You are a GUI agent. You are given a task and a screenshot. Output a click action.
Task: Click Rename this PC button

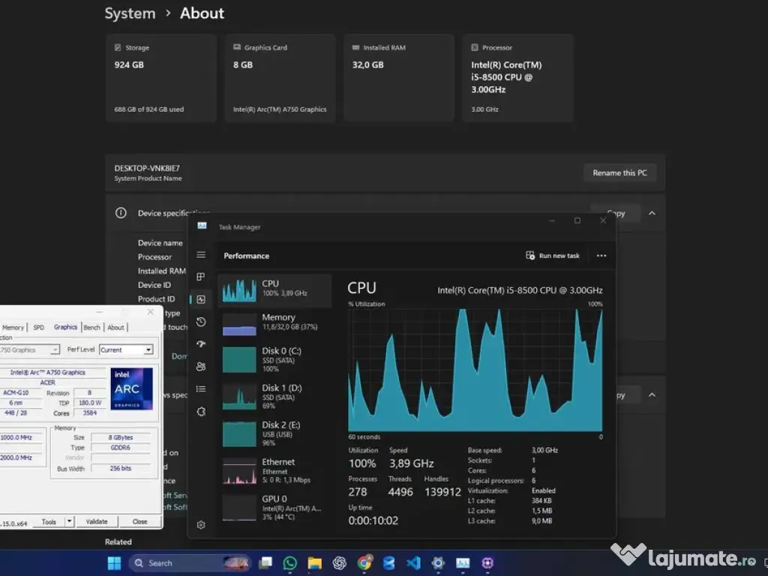tap(619, 172)
